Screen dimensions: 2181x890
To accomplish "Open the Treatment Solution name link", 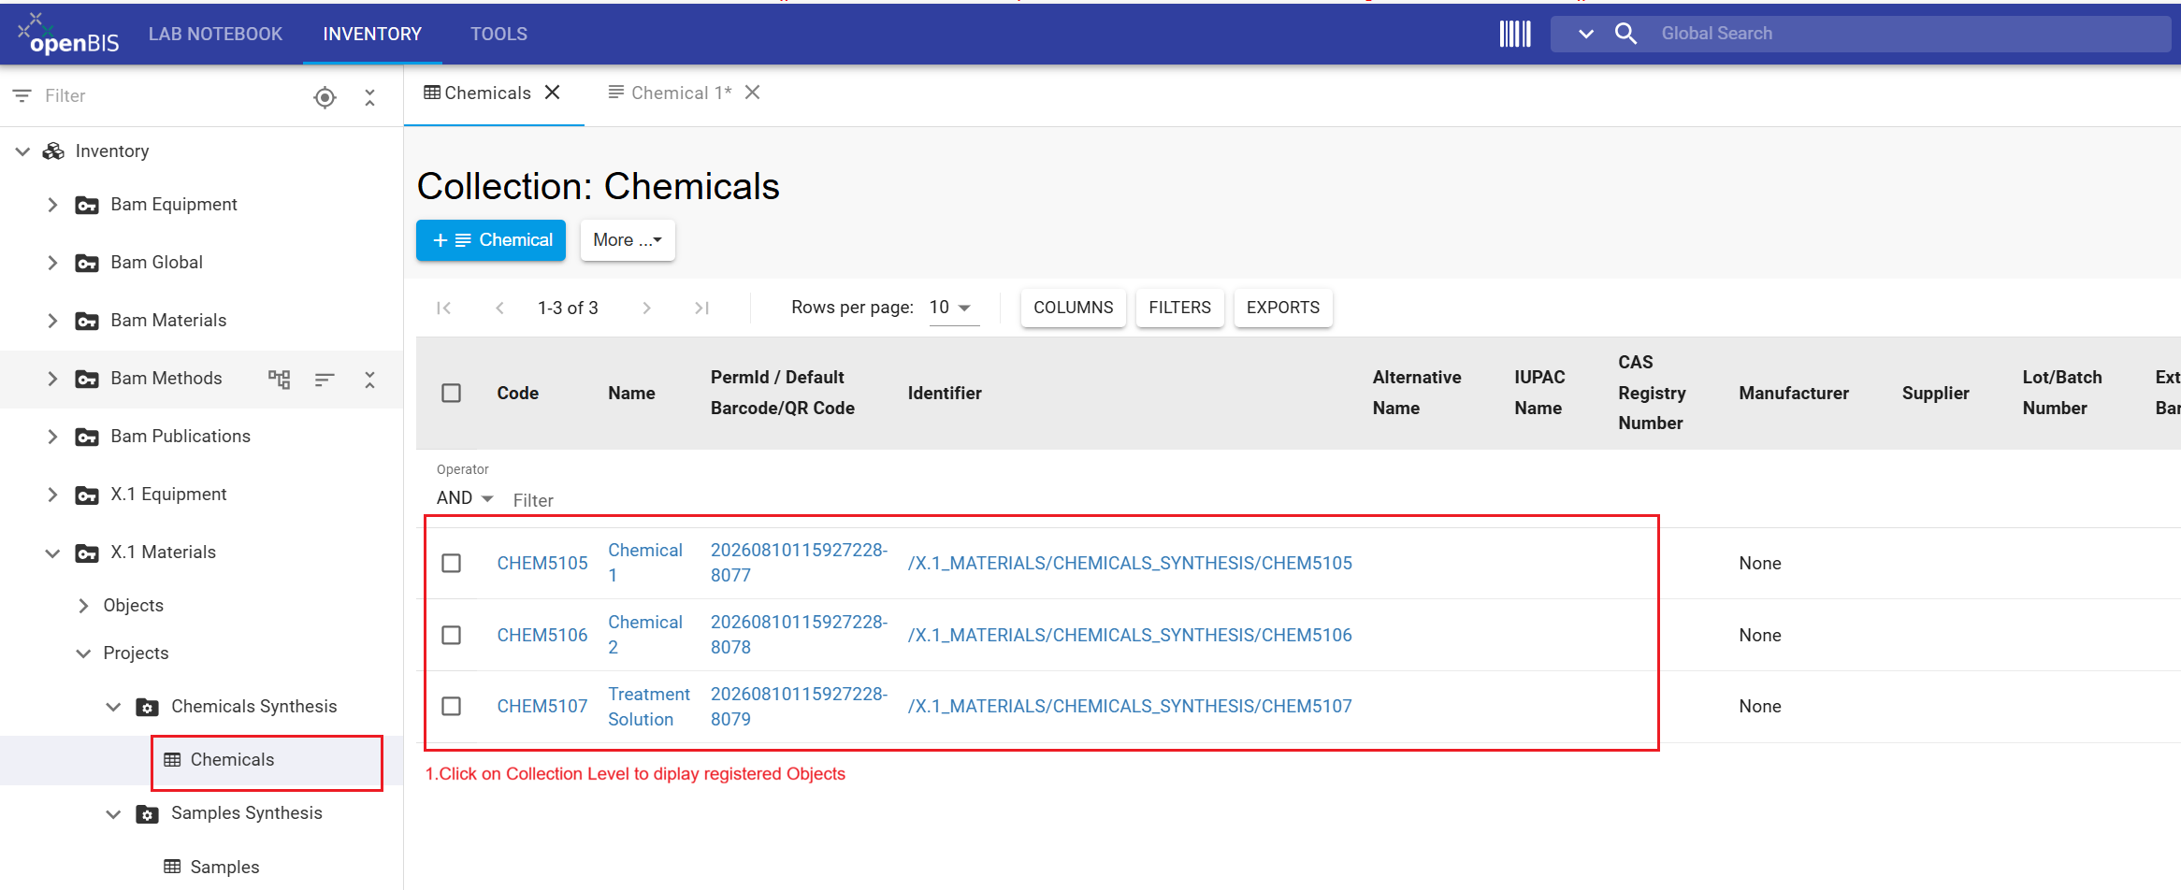I will (x=649, y=707).
